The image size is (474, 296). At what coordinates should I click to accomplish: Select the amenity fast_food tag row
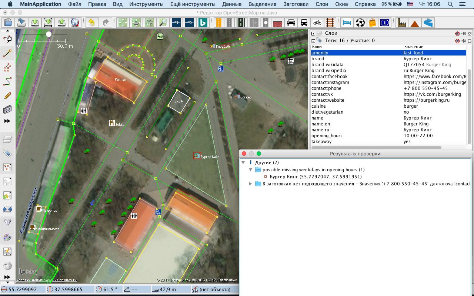[x=388, y=53]
